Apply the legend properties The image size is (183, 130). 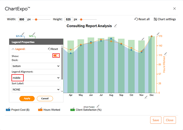[27, 99]
